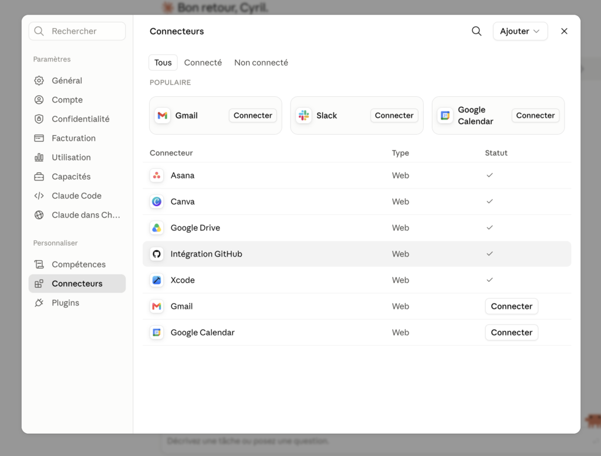This screenshot has width=601, height=456.
Task: Open Confidentialité settings
Action: pos(77,119)
